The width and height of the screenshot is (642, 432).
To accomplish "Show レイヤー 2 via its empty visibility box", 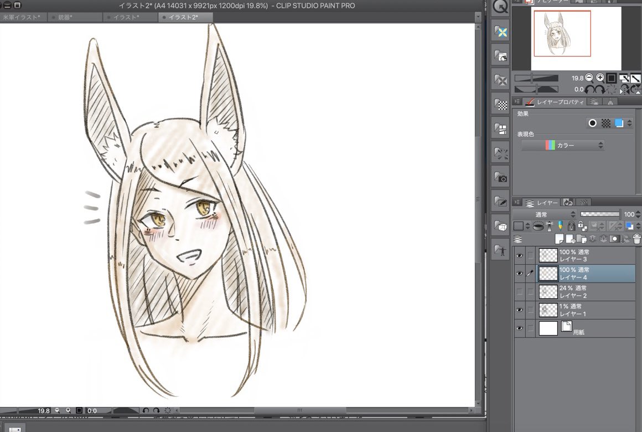I will coord(519,291).
